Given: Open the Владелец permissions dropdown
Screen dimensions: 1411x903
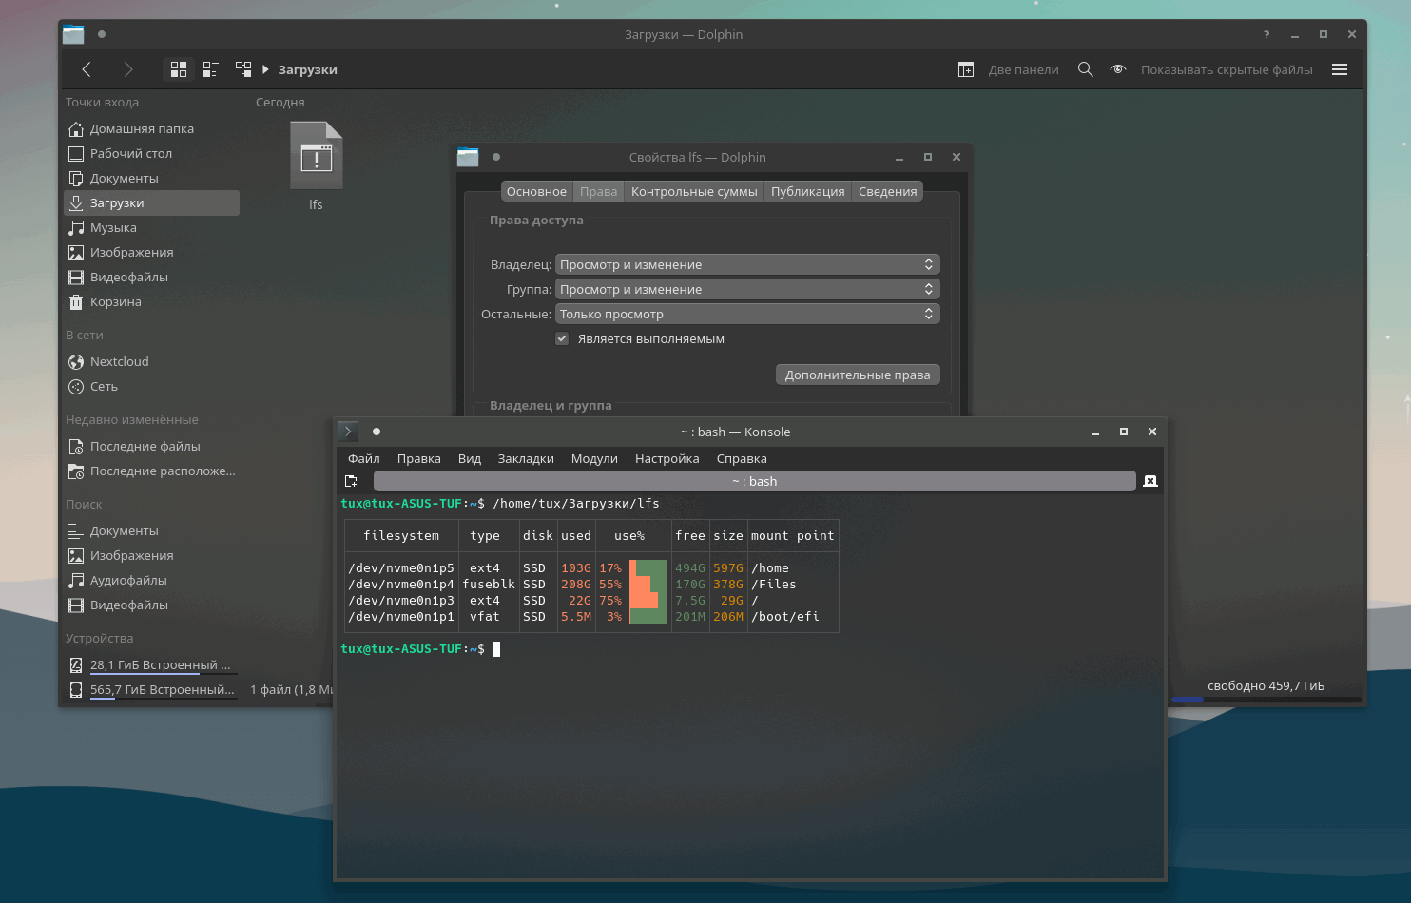Looking at the screenshot, I should pyautogui.click(x=748, y=264).
